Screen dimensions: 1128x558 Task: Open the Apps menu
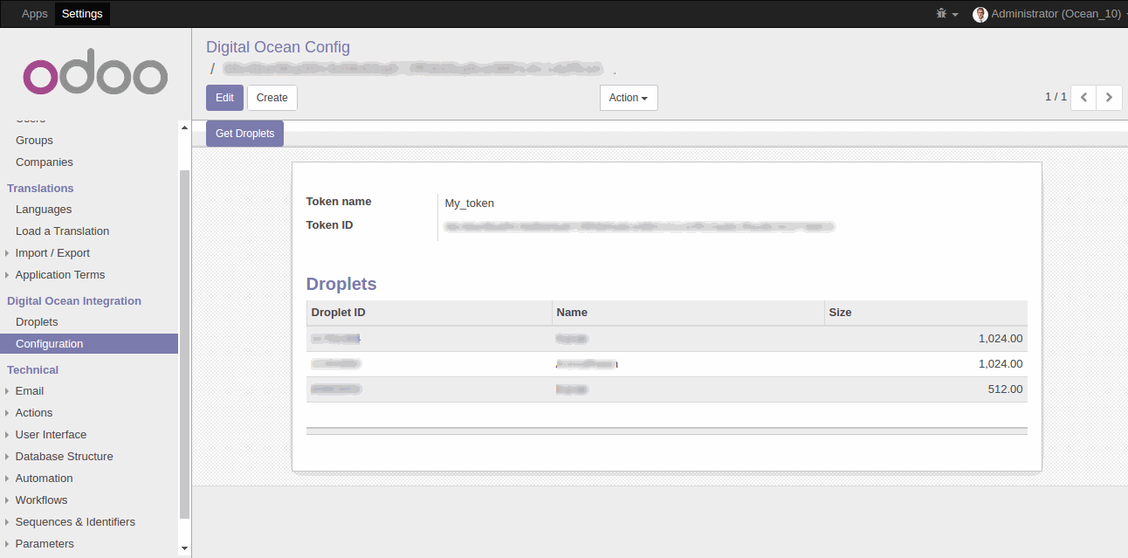(x=35, y=14)
